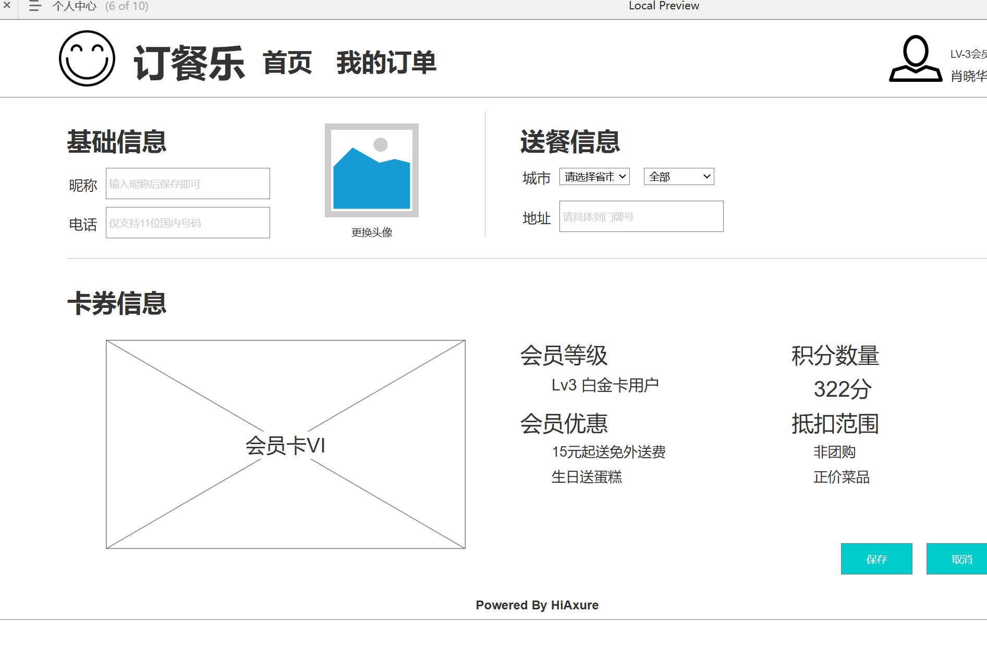Click the 订餐乐 brand title
This screenshot has width=987, height=649.
point(189,63)
